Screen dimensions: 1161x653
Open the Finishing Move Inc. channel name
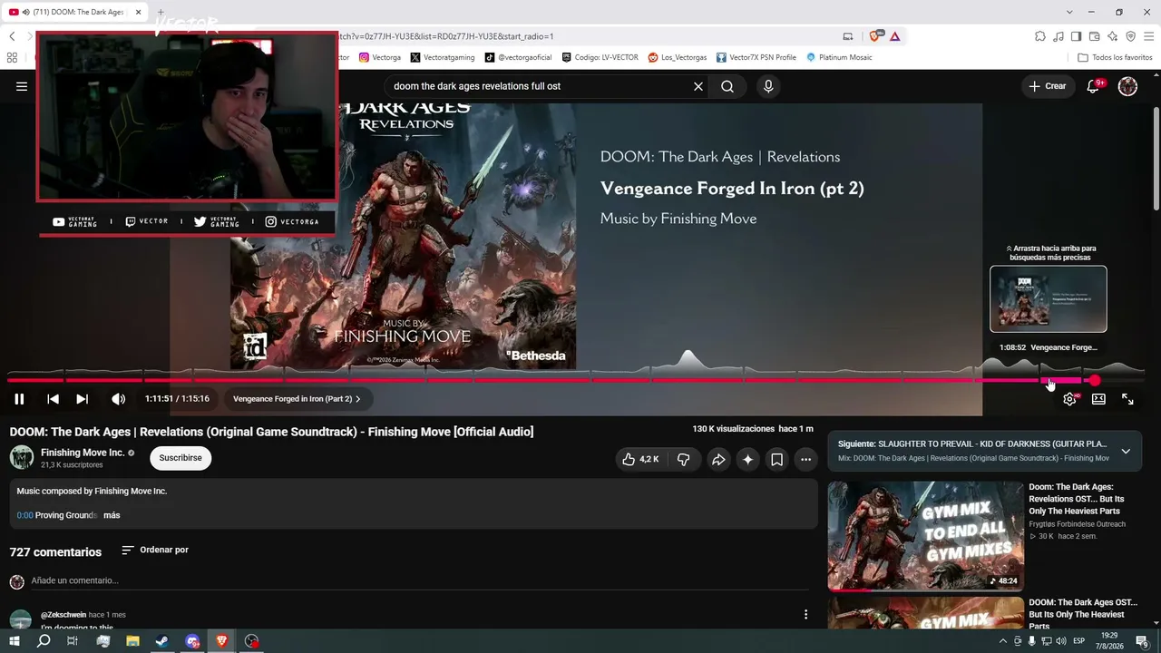pyautogui.click(x=83, y=453)
